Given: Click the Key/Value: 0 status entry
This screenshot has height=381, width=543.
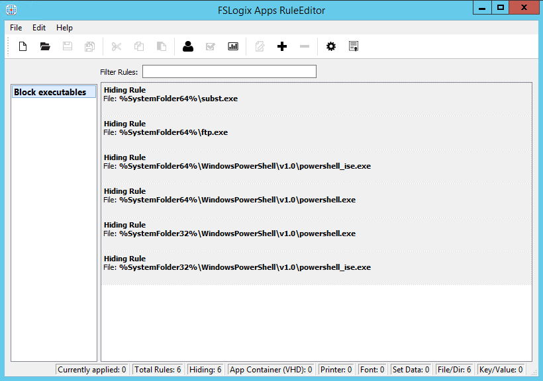Looking at the screenshot, I should point(501,370).
